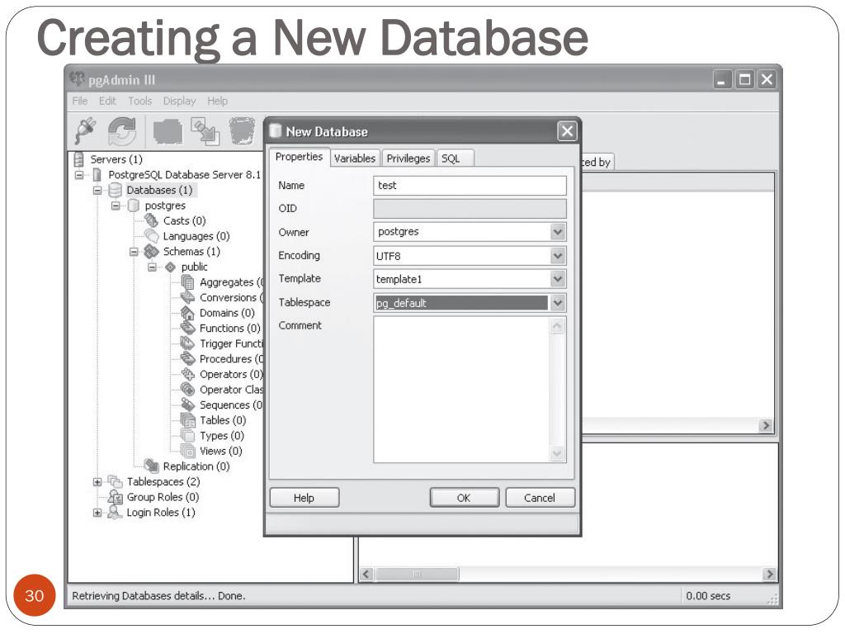Open the Tools menu
Image resolution: width=845 pixels, height=634 pixels.
tap(139, 101)
